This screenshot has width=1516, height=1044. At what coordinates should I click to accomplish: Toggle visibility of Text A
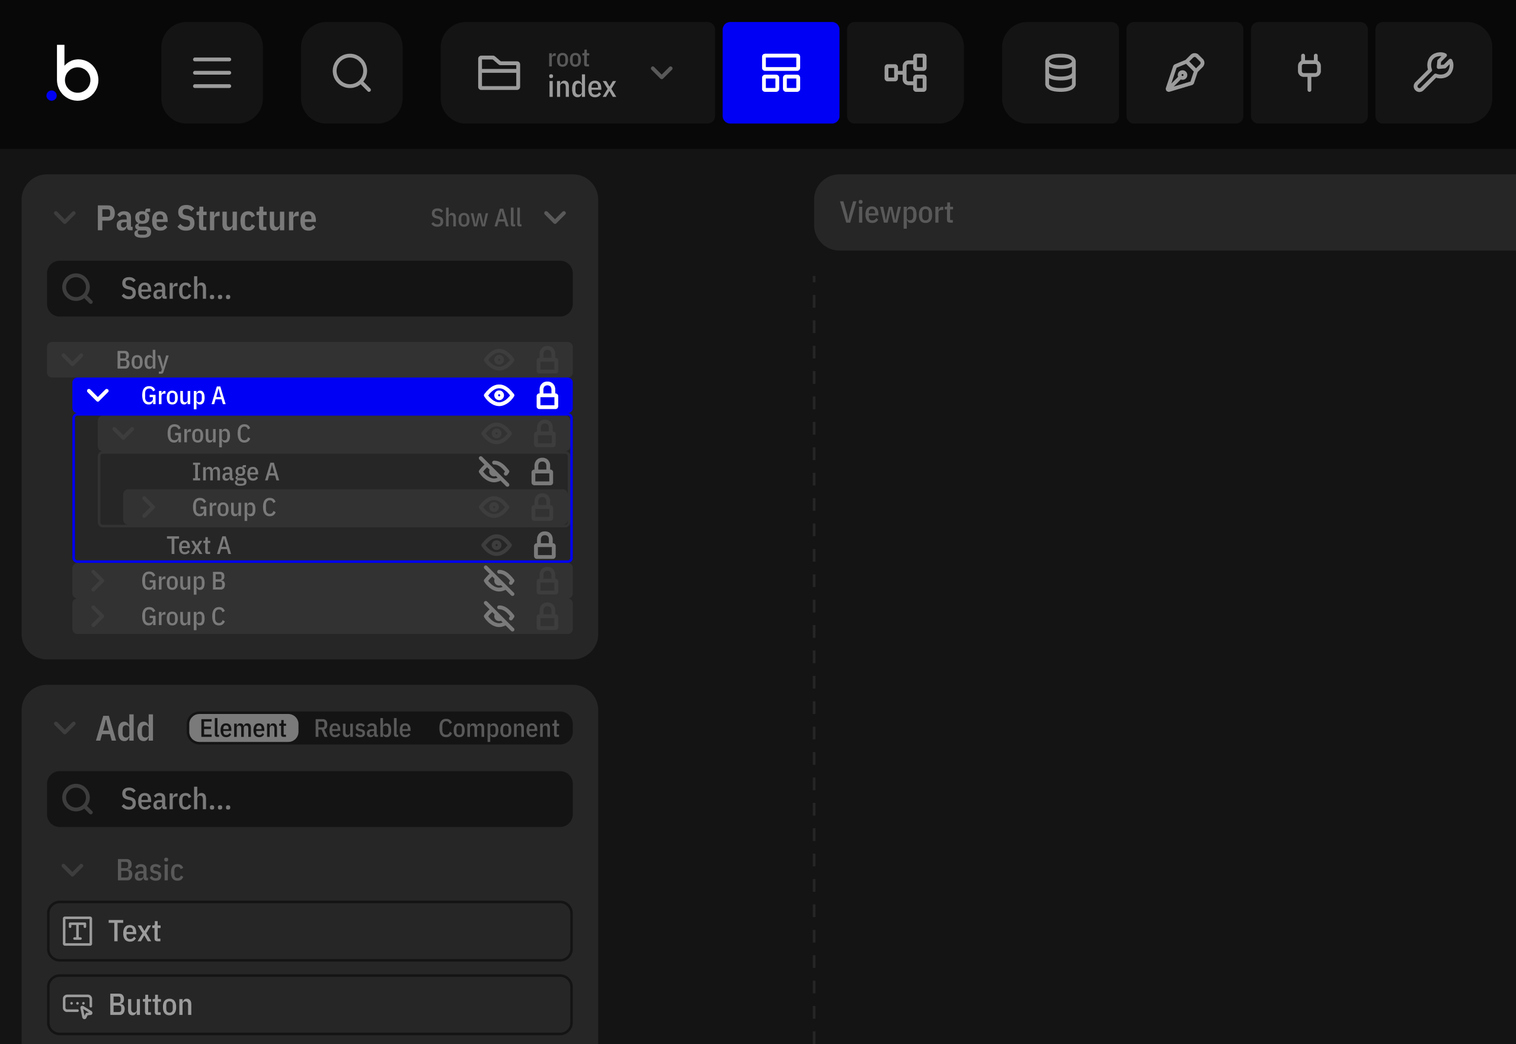(x=497, y=546)
